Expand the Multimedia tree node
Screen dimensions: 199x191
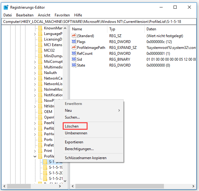(x=35, y=67)
